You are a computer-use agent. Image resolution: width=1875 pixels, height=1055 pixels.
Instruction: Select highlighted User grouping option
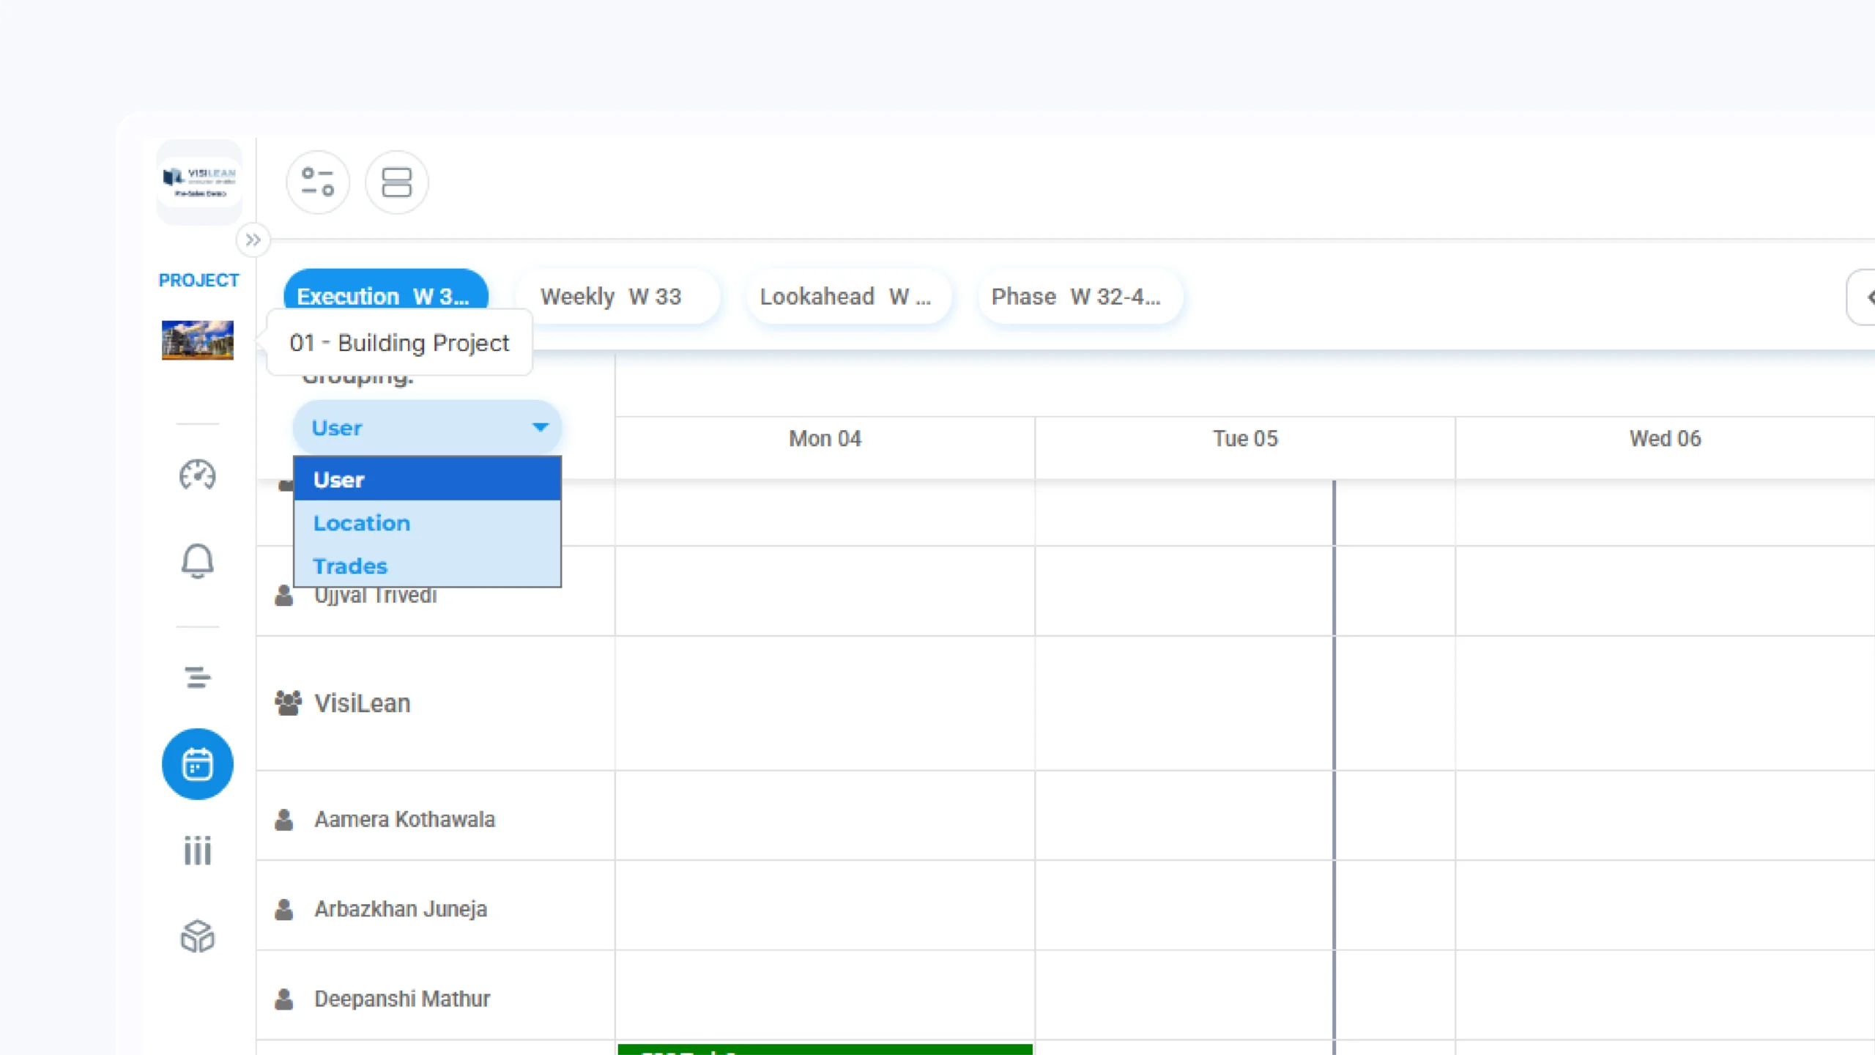[339, 480]
